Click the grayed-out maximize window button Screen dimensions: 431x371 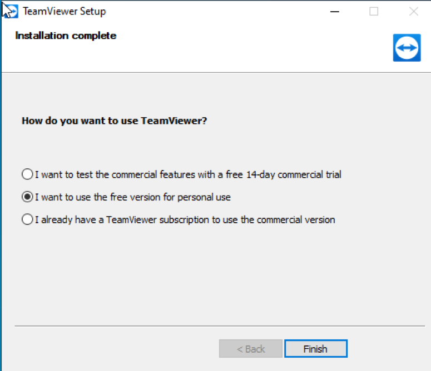374,12
